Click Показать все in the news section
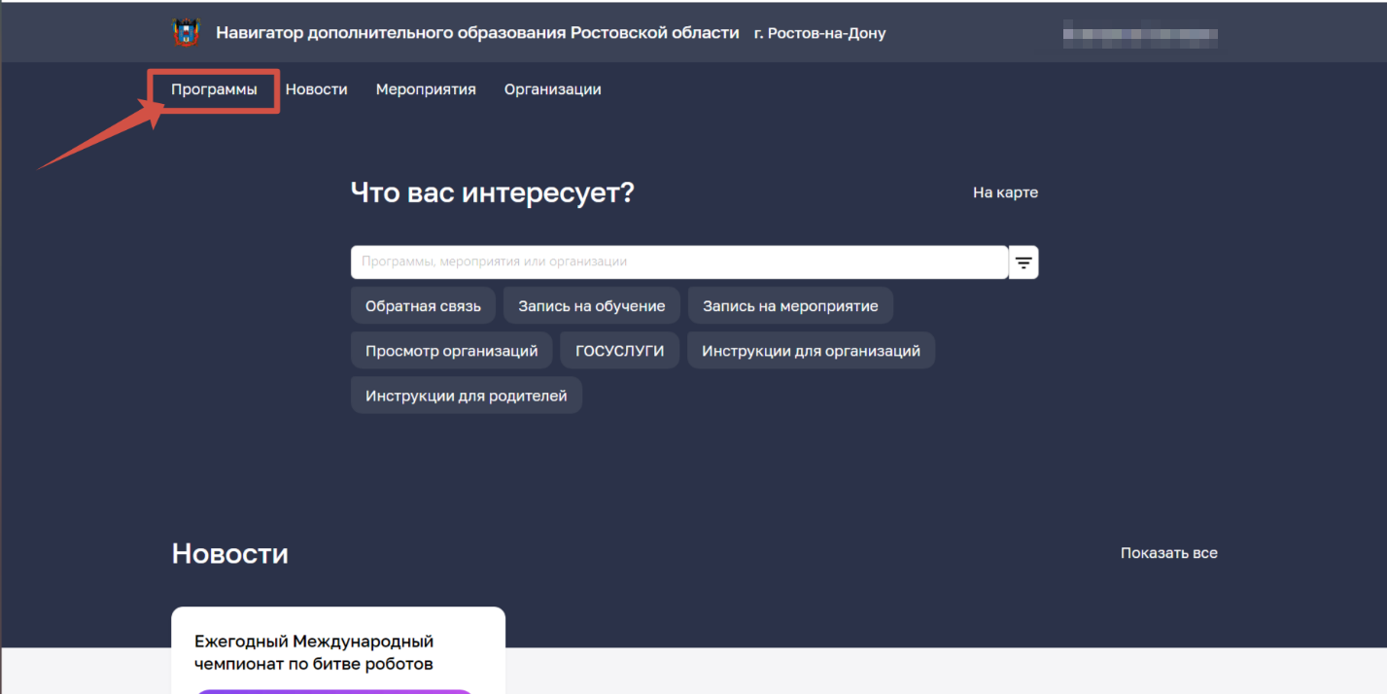The height and width of the screenshot is (694, 1387). tap(1168, 553)
